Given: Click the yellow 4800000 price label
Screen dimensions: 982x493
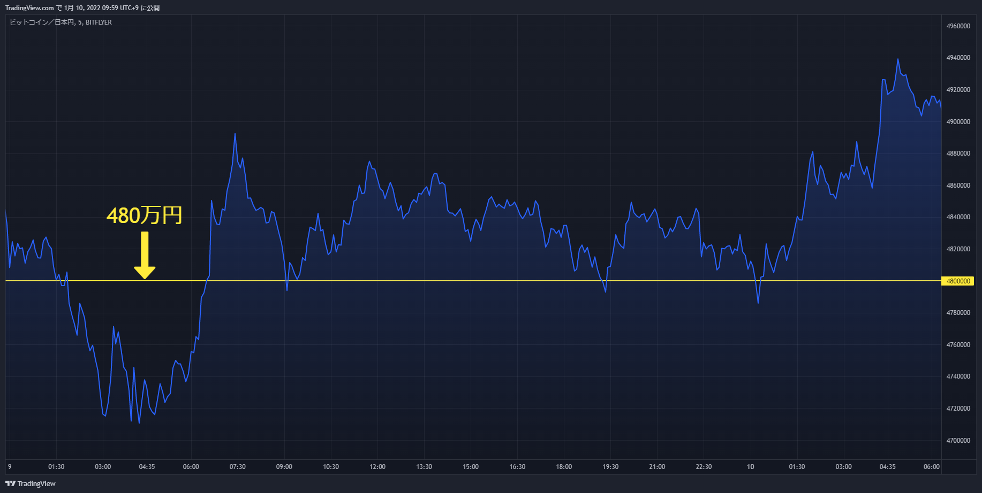Looking at the screenshot, I should (x=958, y=281).
